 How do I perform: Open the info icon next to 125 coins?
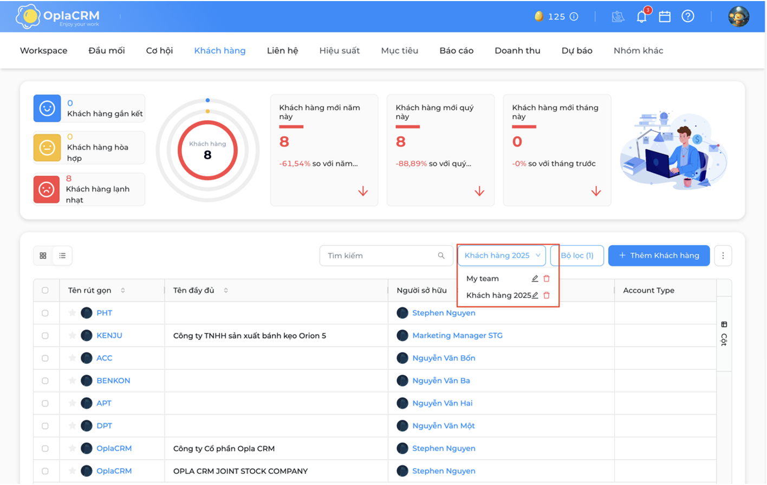tap(574, 17)
